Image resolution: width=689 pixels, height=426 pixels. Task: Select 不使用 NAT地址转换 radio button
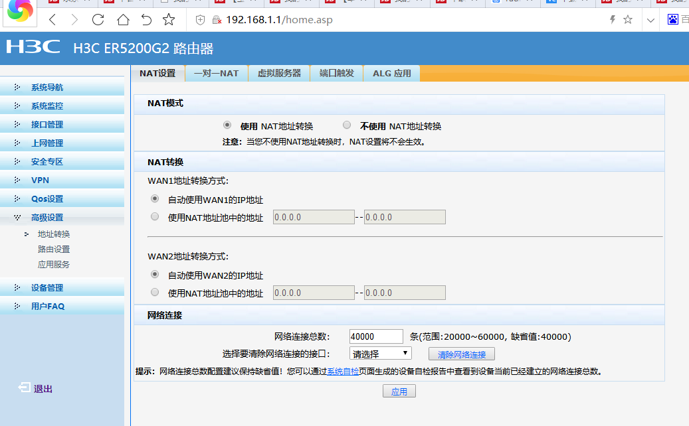pyautogui.click(x=347, y=125)
